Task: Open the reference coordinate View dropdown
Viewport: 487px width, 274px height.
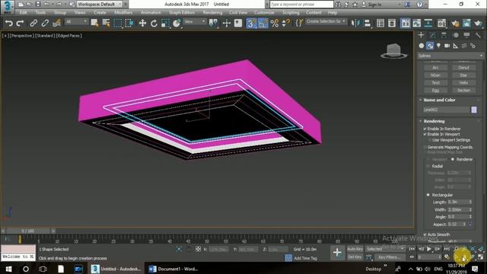Action: tap(195, 22)
